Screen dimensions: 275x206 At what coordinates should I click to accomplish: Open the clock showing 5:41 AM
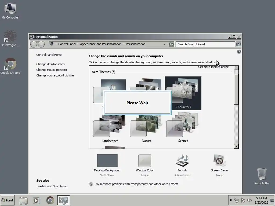(x=261, y=200)
